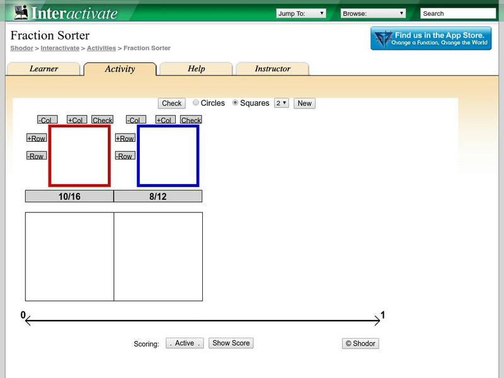Viewport: 504px width, 378px height.
Task: Click the Show Score button
Action: (x=231, y=343)
